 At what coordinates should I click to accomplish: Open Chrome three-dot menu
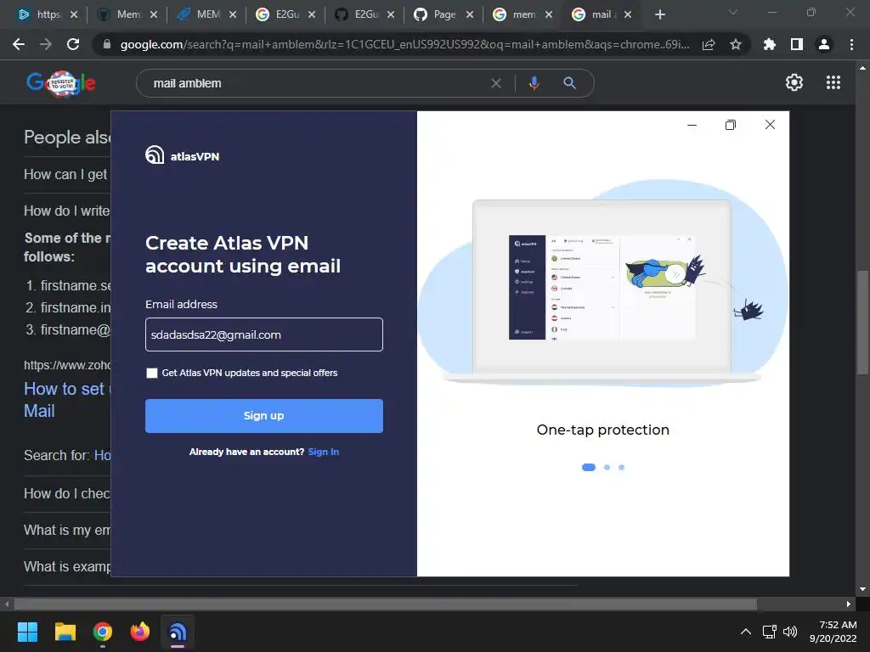[851, 44]
